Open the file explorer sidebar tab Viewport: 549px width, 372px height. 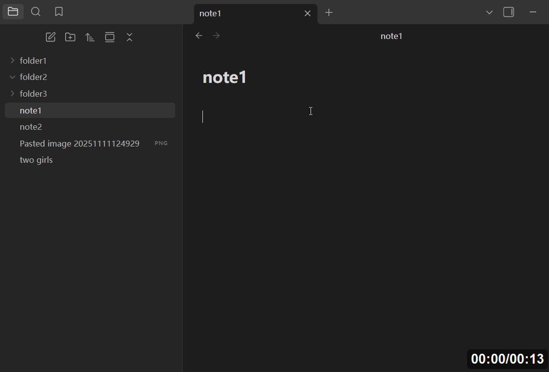click(x=13, y=12)
